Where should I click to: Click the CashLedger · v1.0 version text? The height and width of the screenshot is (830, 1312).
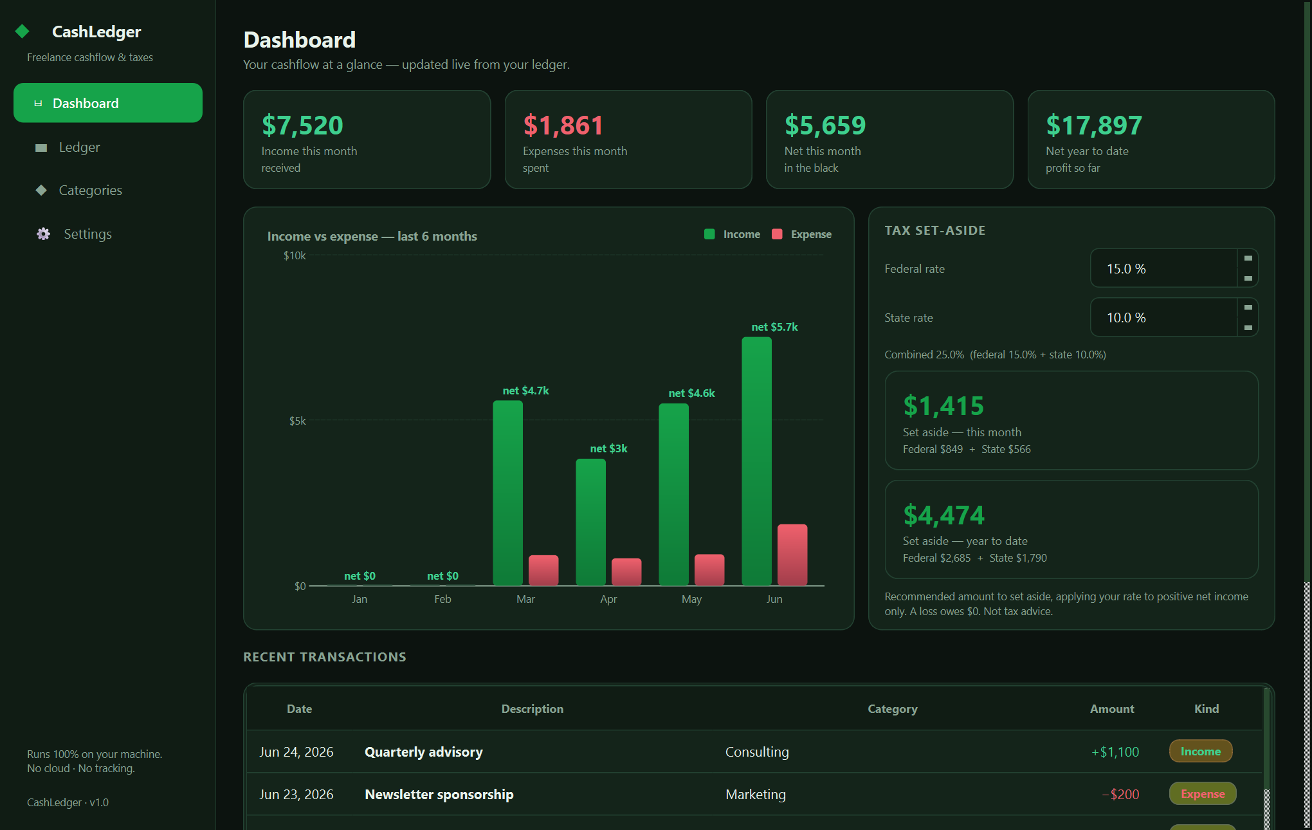click(68, 802)
